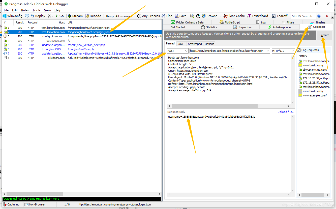Click the Go resume button

click(59, 16)
